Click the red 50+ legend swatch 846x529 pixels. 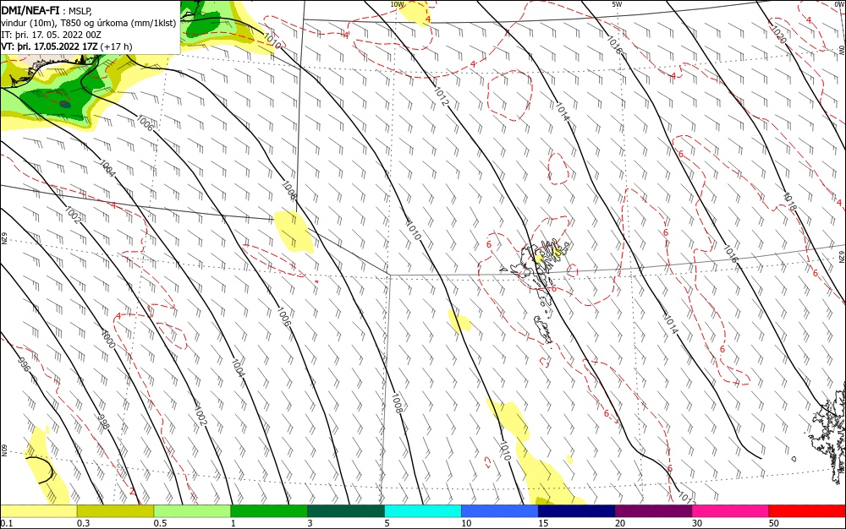806,511
